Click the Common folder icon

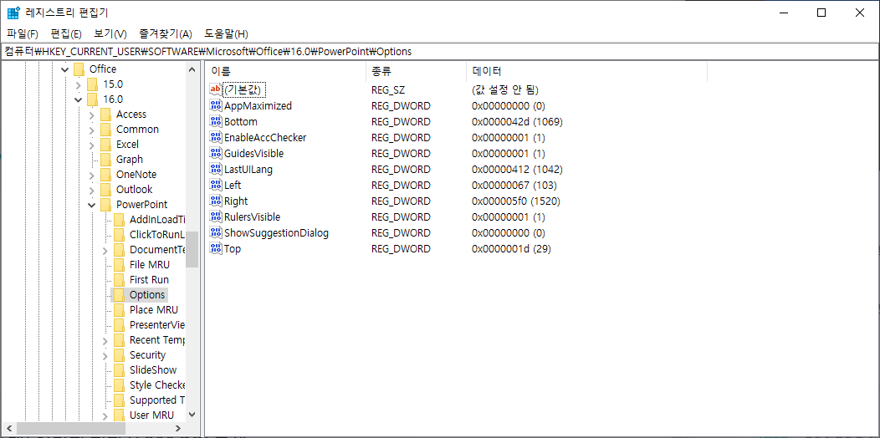[106, 130]
